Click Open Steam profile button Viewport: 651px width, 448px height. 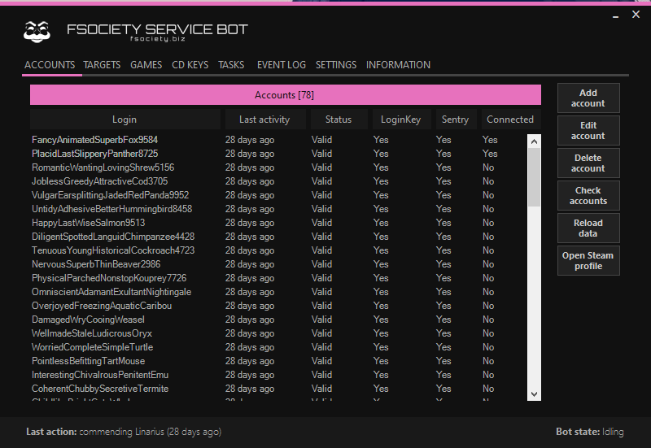click(588, 260)
